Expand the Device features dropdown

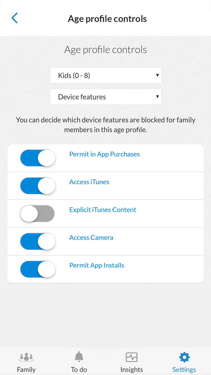point(106,97)
